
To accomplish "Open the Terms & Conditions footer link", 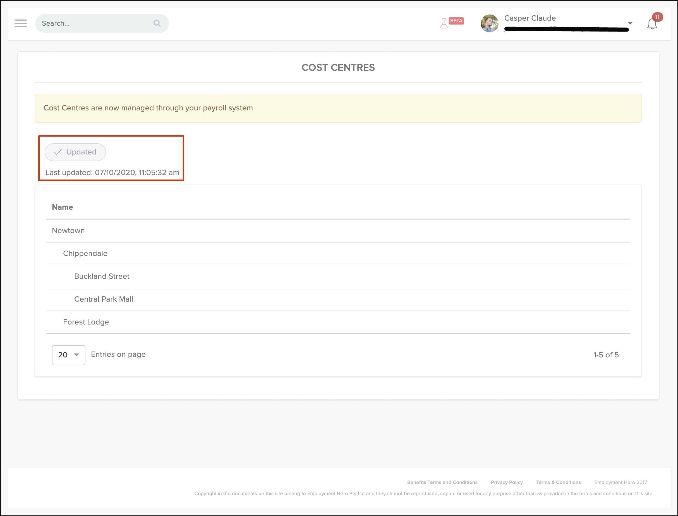I will [x=558, y=482].
